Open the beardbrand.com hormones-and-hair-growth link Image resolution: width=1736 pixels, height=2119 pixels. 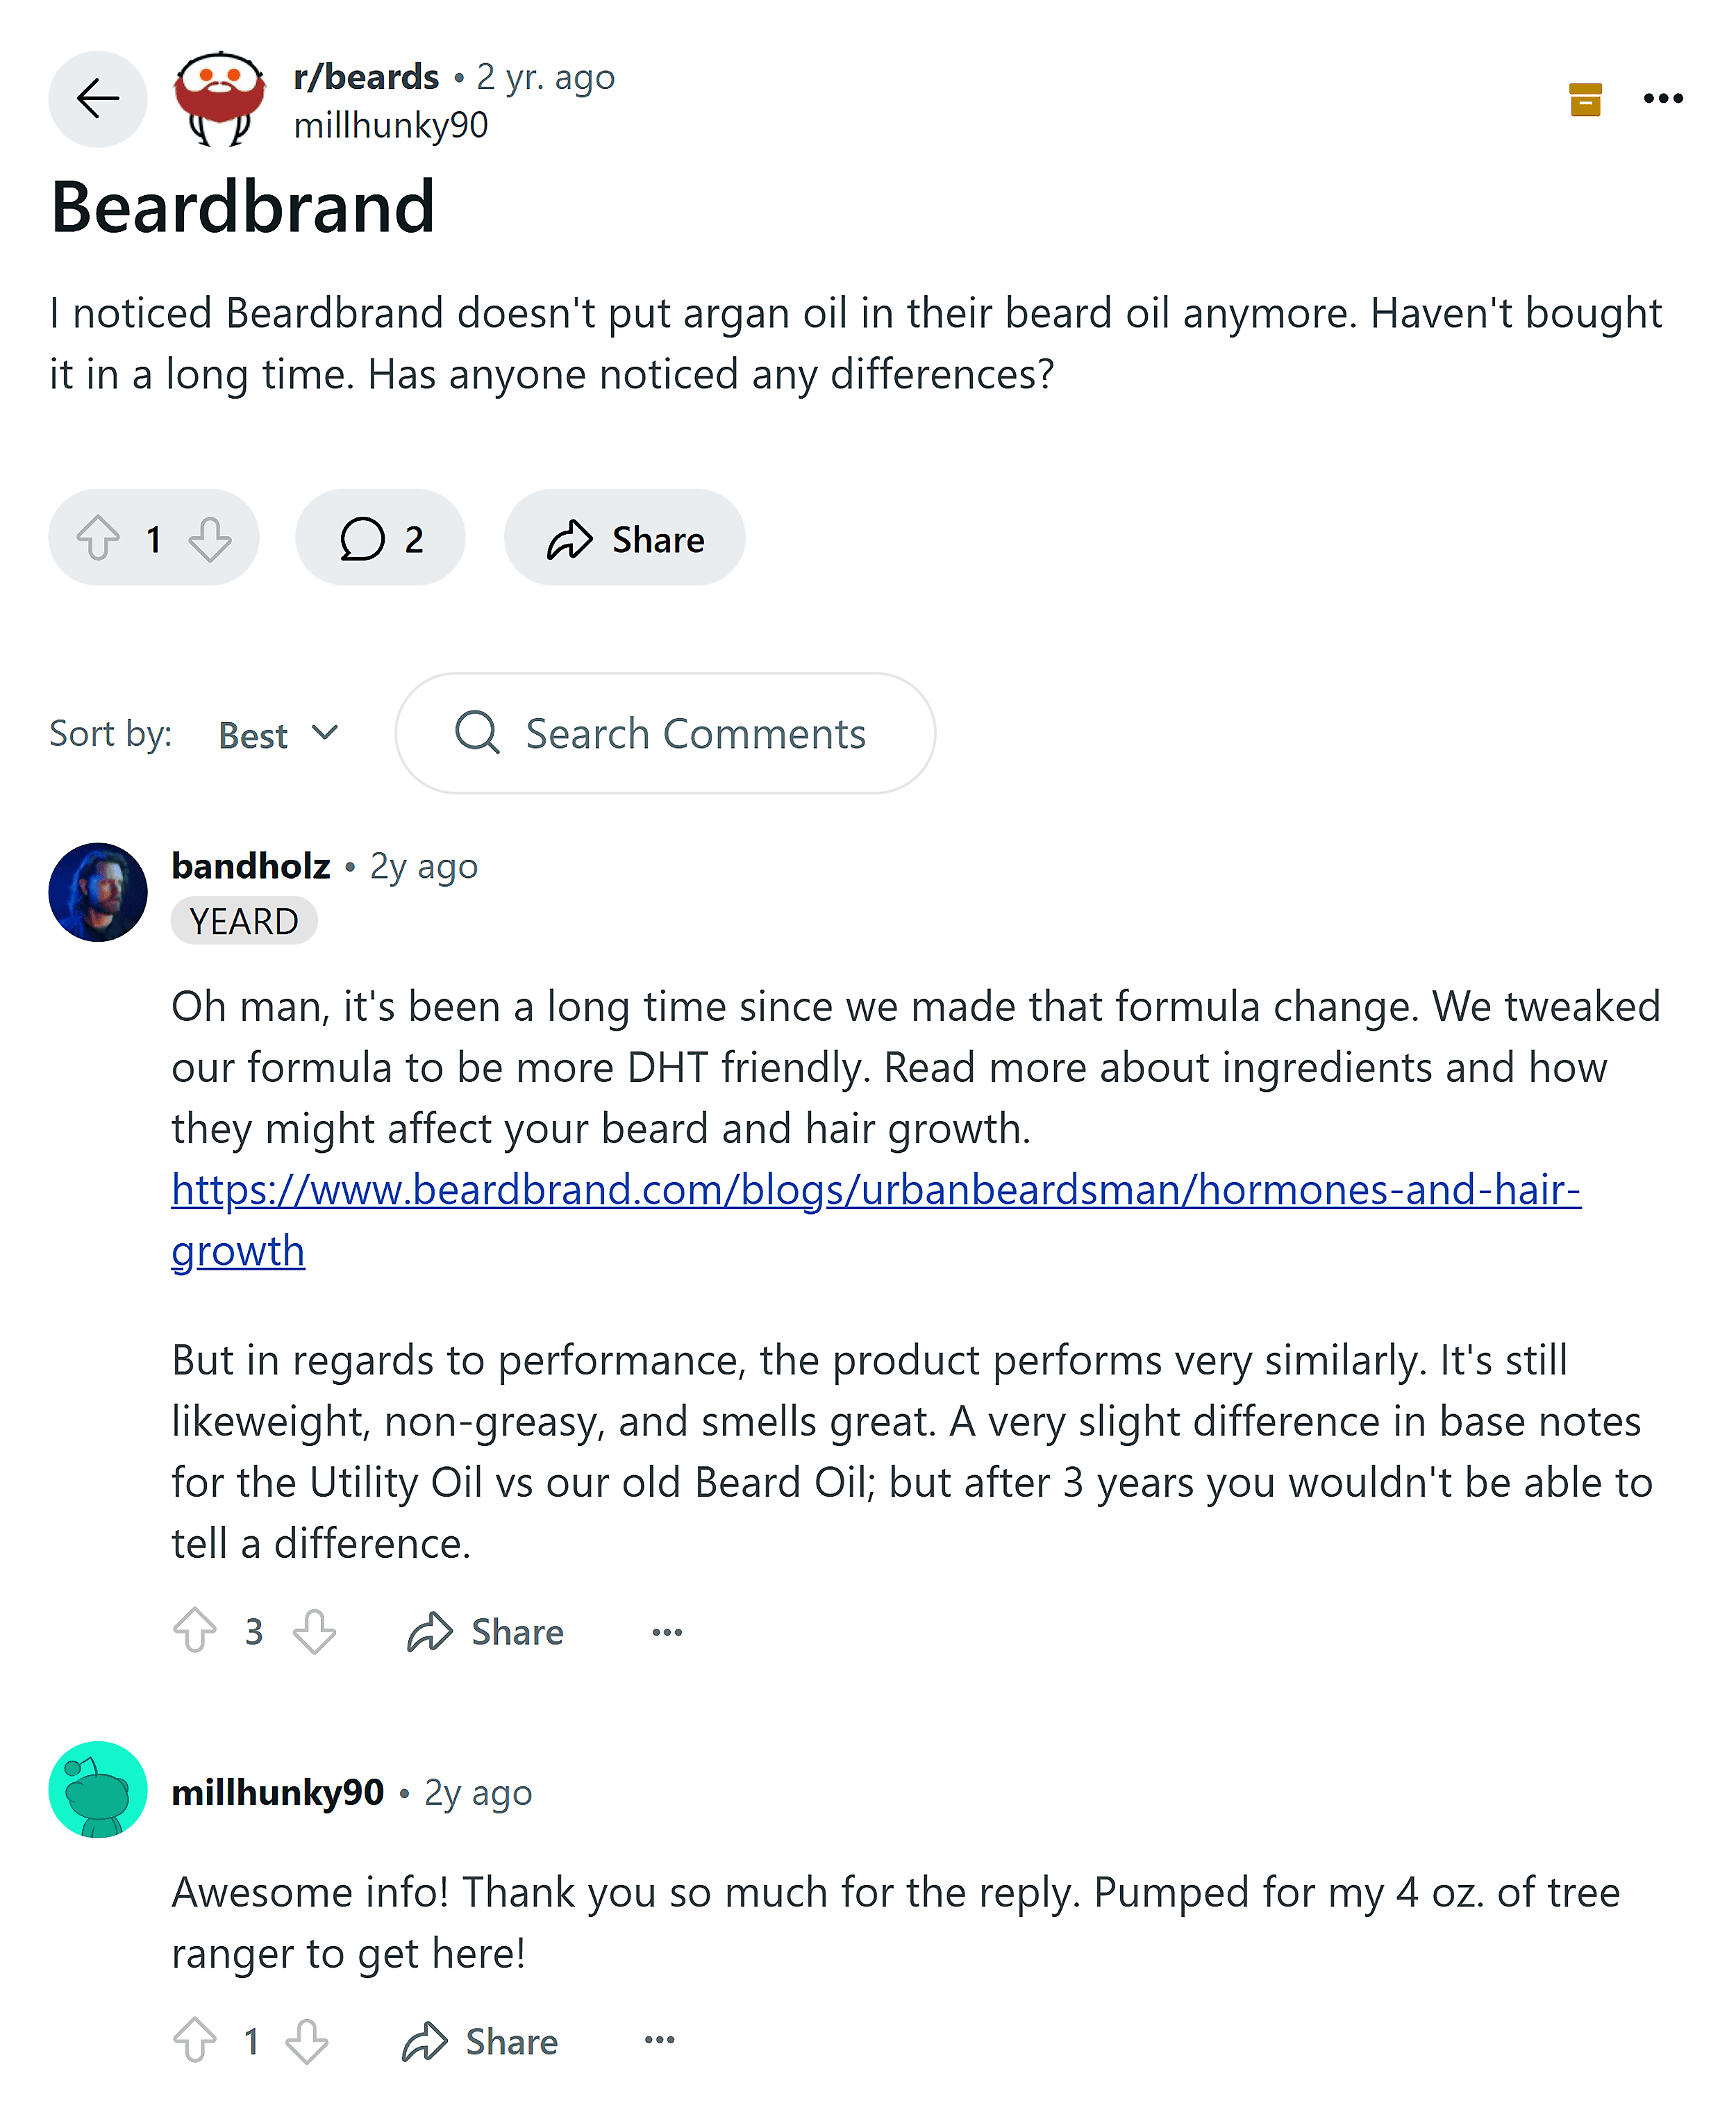875,1190
